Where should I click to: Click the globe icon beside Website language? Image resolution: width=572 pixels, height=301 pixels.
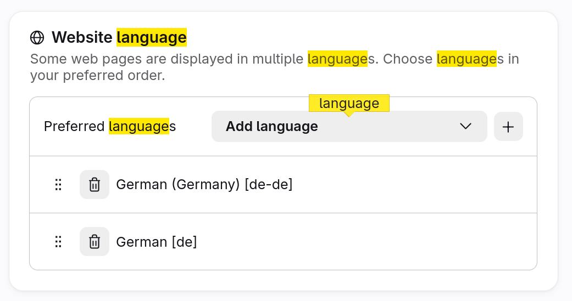(37, 37)
